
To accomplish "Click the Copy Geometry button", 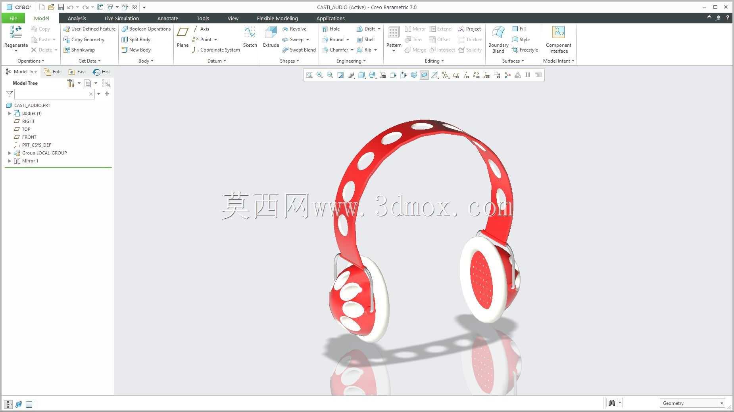I will pos(84,40).
